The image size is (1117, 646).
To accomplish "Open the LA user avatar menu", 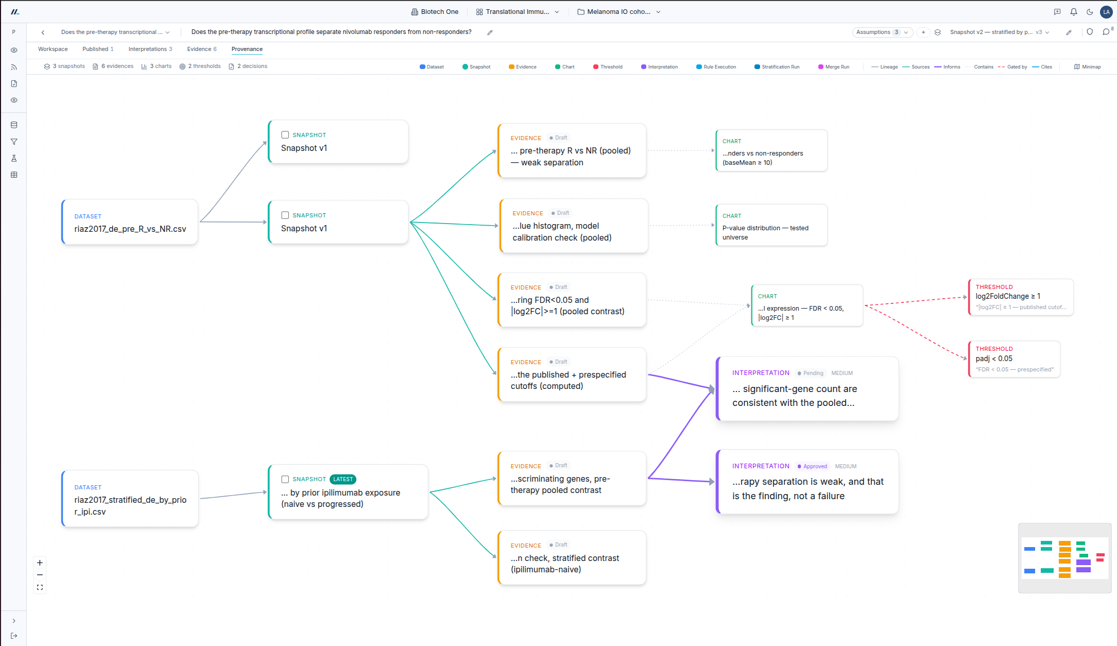I will [1106, 12].
